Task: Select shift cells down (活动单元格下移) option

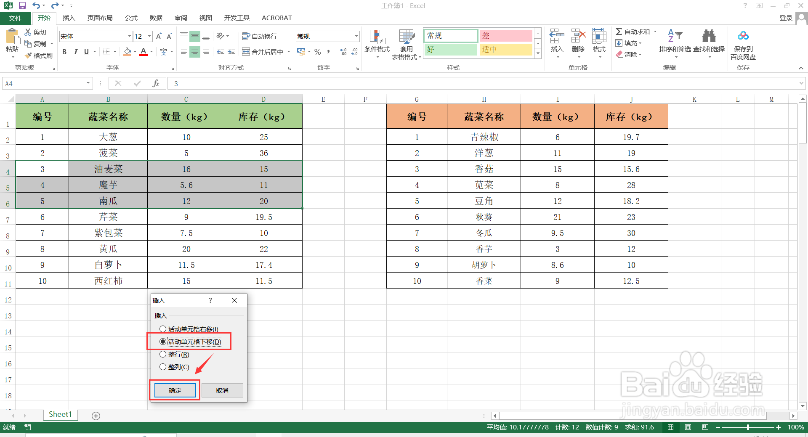Action: (x=190, y=342)
